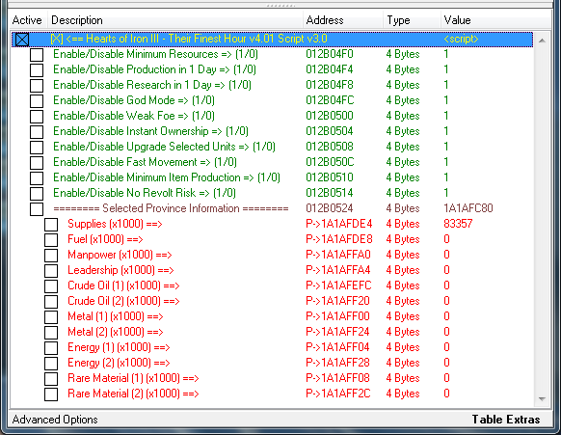Viewport: 561px width, 435px height.
Task: Check the Minimum Item Production checkbox
Action: (37, 177)
